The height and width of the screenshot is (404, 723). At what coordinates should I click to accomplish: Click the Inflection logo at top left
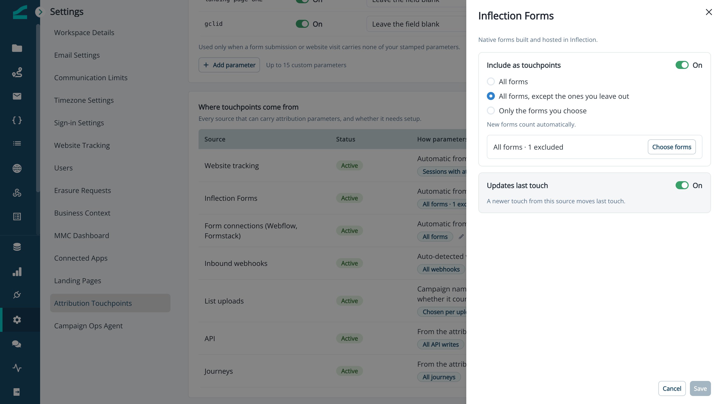[20, 12]
